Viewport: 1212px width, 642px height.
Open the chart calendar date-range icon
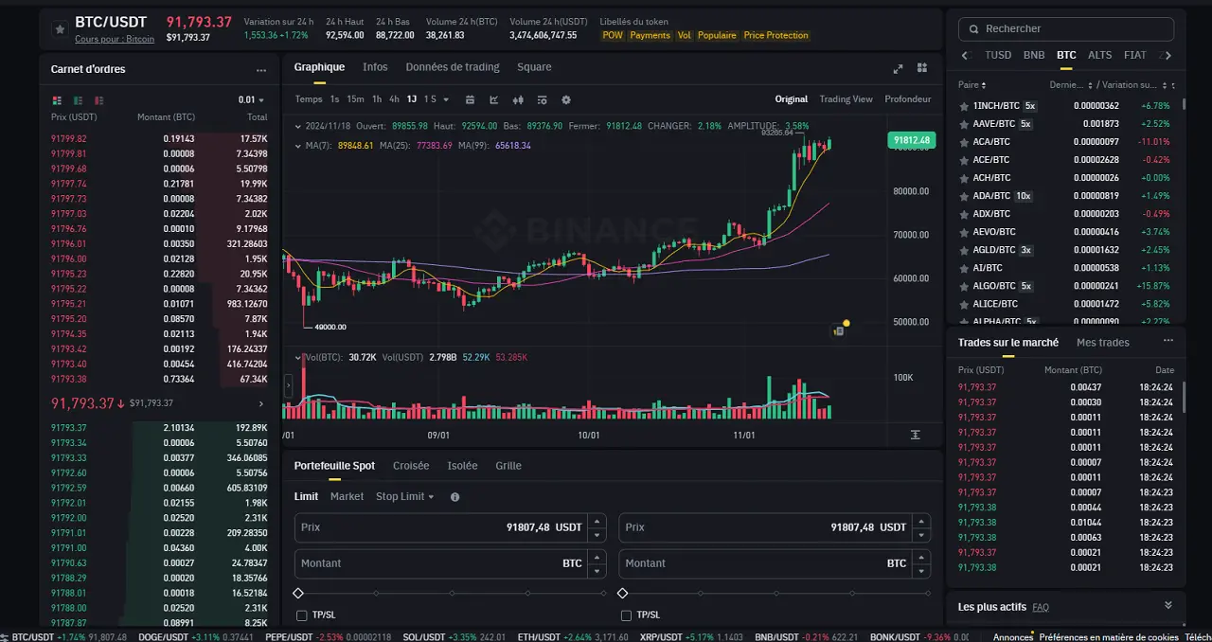point(471,99)
